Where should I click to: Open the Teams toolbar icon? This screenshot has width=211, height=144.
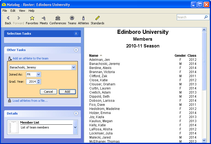click(x=72, y=18)
